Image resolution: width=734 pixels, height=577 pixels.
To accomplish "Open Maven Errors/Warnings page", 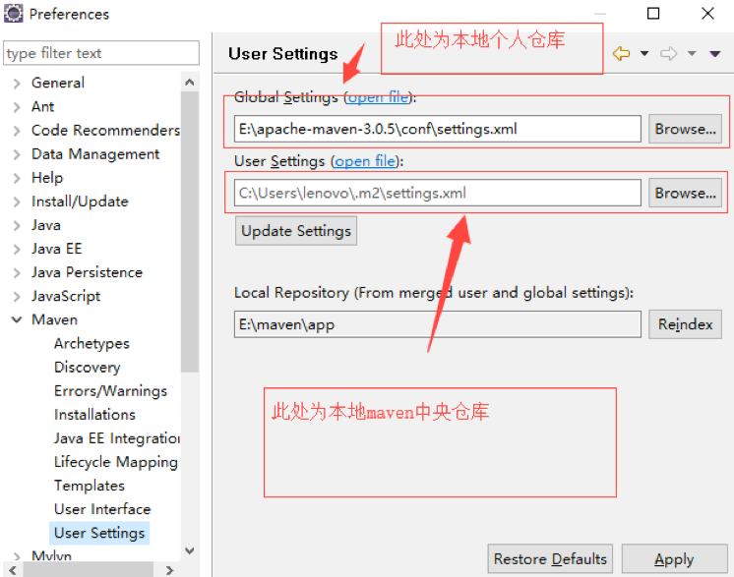I will (x=110, y=391).
